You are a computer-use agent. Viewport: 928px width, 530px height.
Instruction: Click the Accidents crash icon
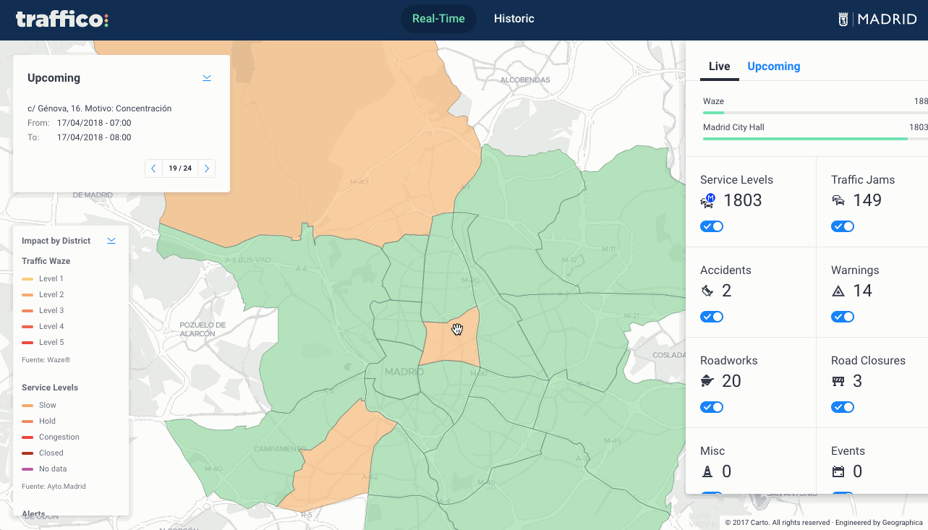(707, 291)
